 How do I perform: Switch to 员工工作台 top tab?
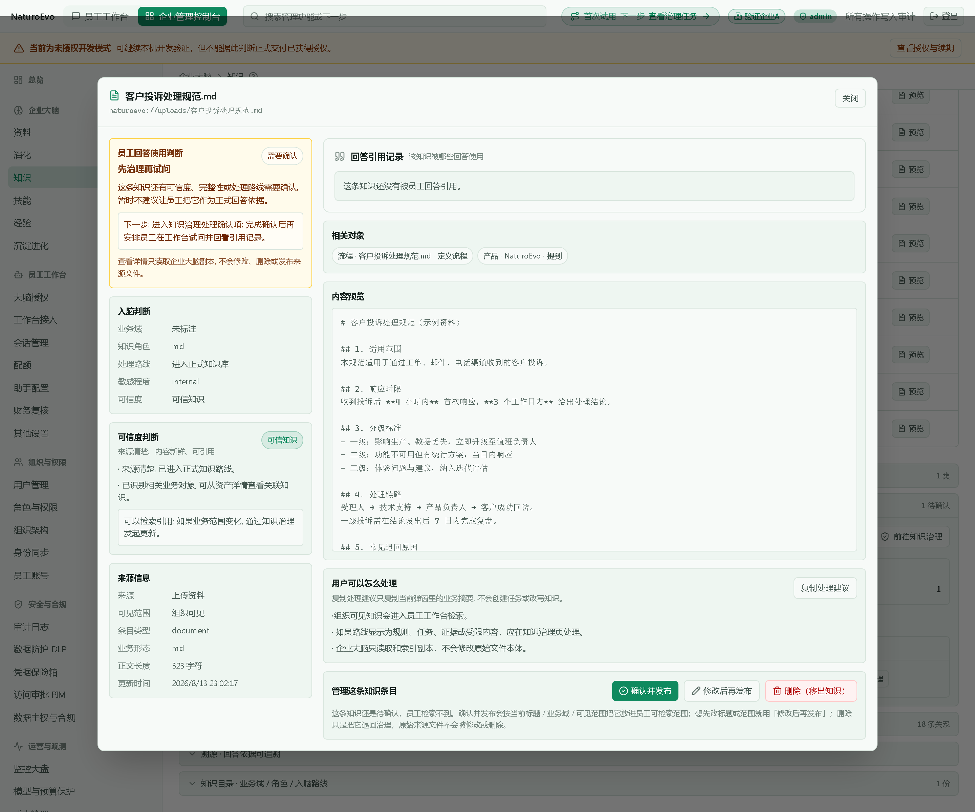click(x=100, y=17)
